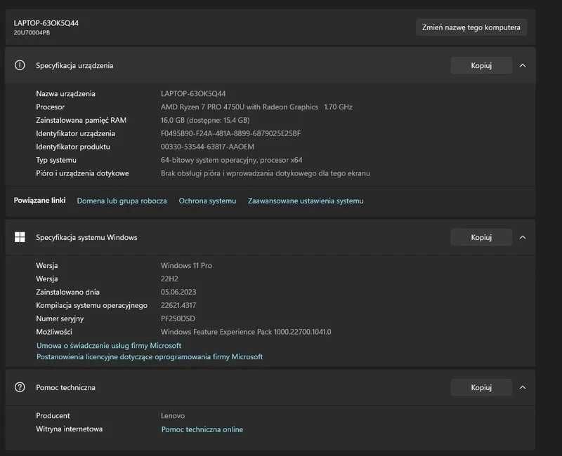This screenshot has height=456, width=562.
Task: Click the Numer seryjny label
Action: tap(60, 318)
